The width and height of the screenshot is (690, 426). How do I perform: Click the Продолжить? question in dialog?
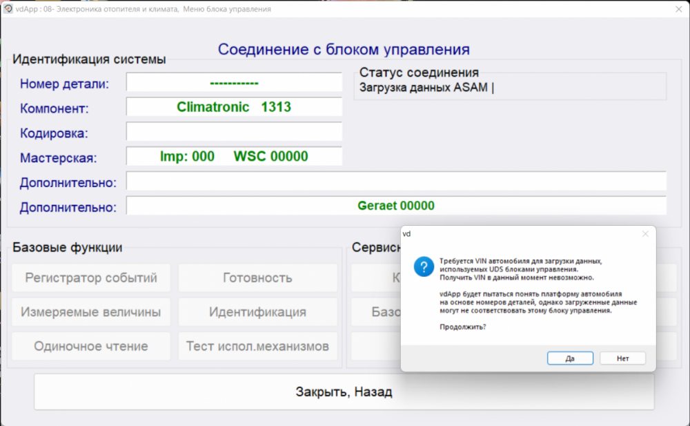click(x=462, y=327)
